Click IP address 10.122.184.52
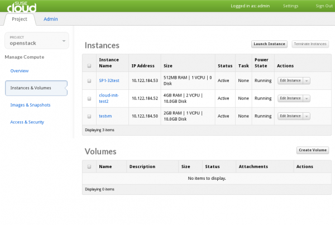The height and width of the screenshot is (225, 335). [145, 98]
